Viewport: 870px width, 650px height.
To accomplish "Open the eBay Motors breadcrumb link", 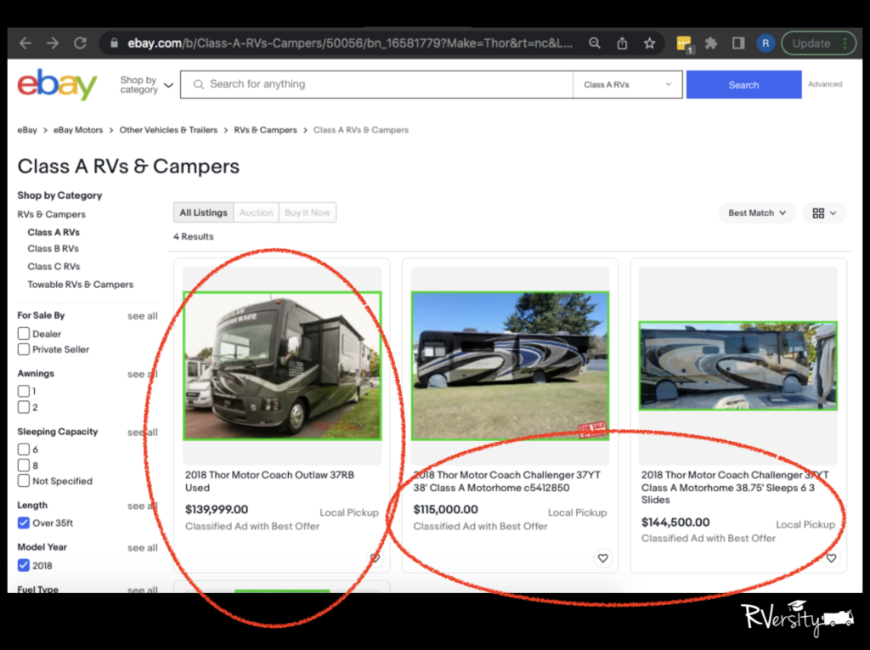I will 77,130.
